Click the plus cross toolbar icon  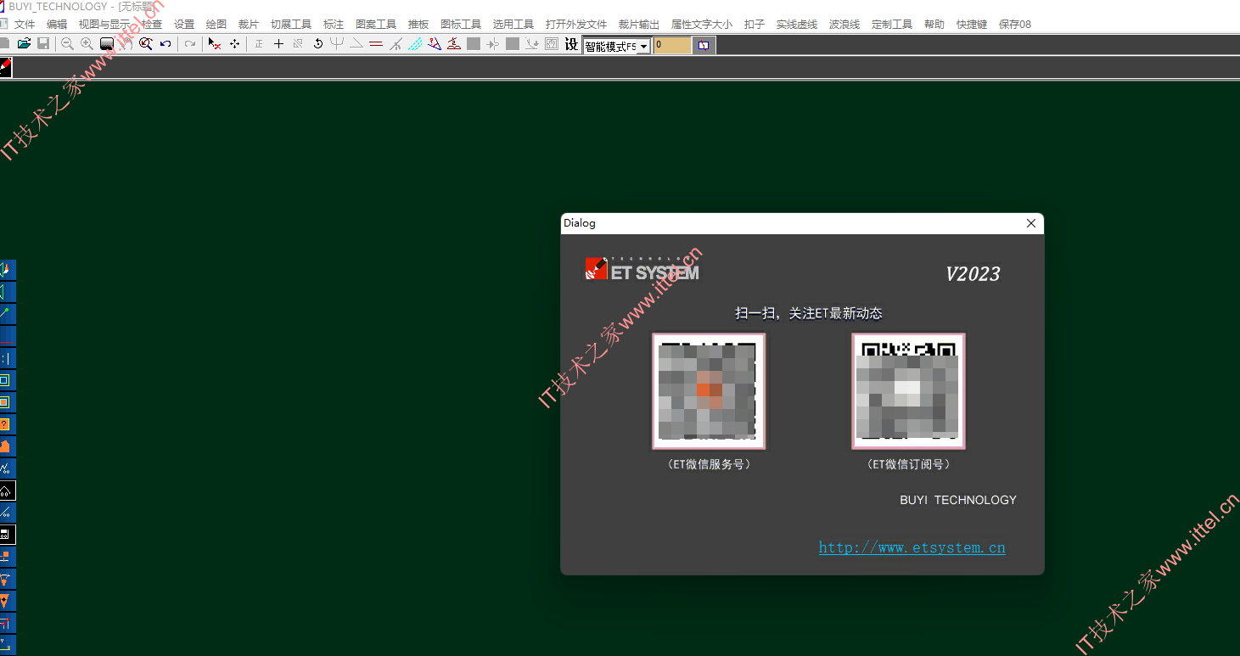278,44
